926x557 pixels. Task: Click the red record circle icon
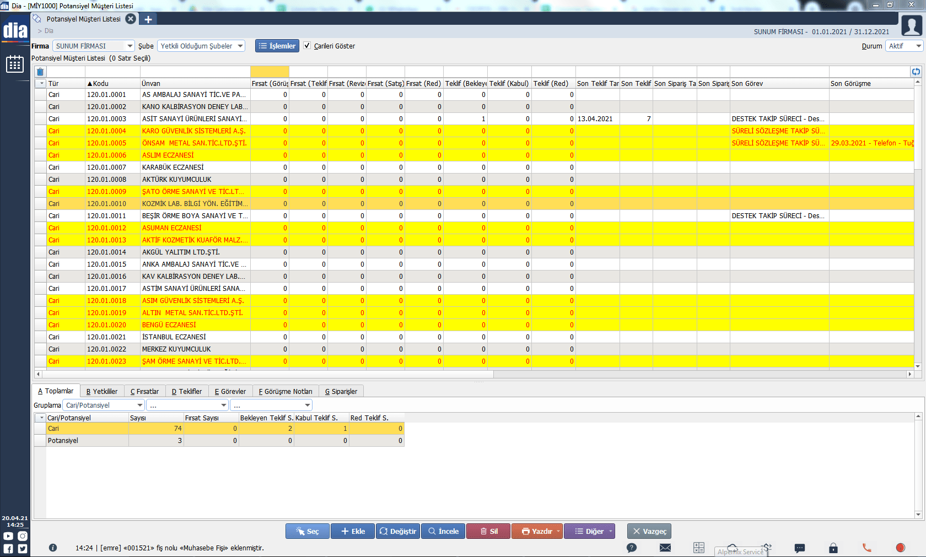901,548
